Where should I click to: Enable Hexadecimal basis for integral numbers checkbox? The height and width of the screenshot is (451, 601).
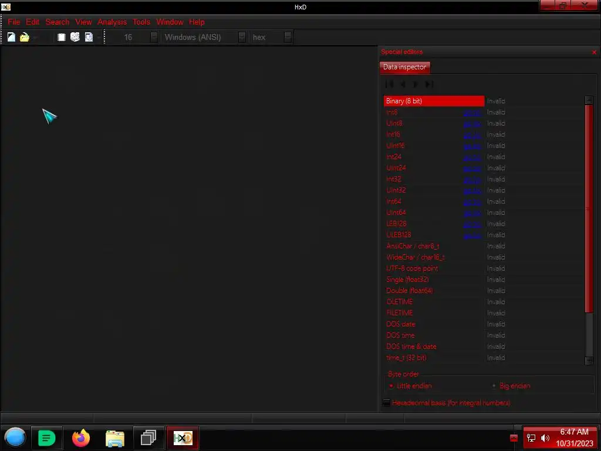coord(387,403)
